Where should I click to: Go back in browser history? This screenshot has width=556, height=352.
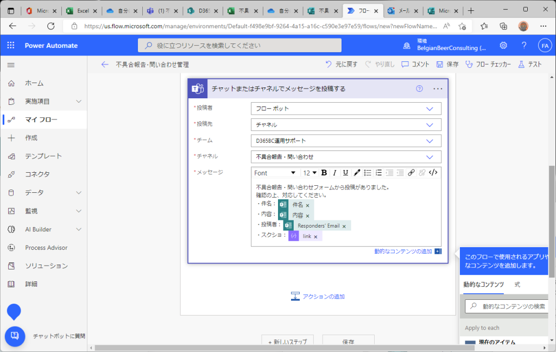[x=13, y=26]
